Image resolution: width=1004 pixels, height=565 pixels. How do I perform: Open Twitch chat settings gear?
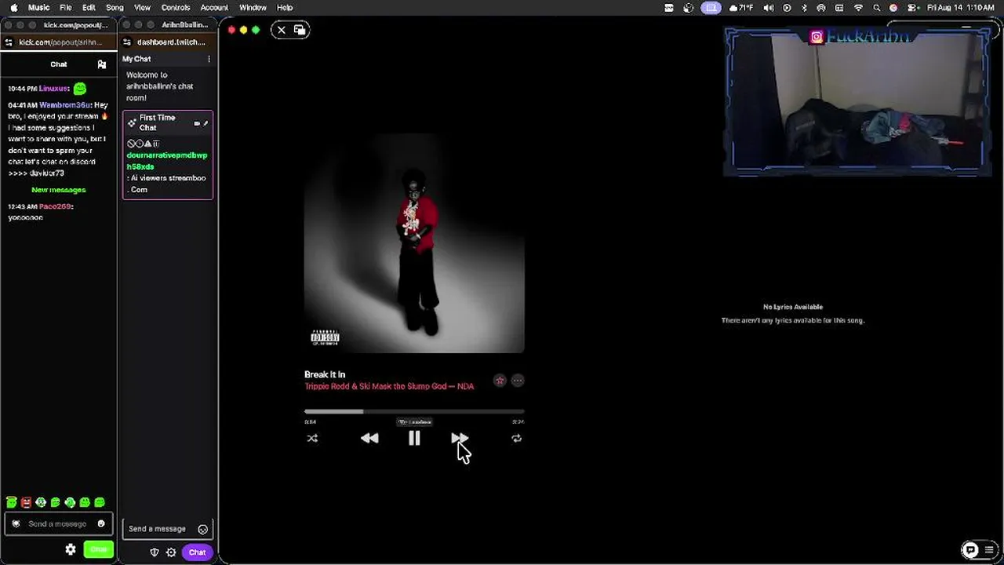point(171,552)
